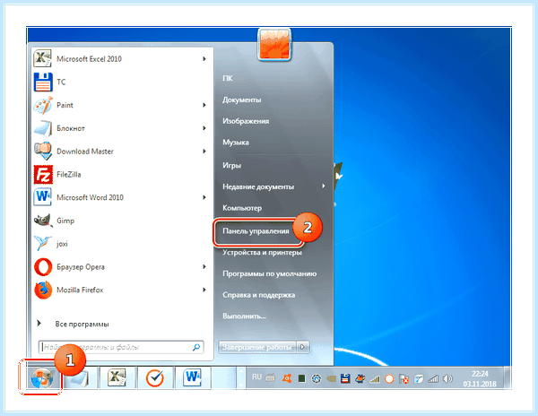The height and width of the screenshot is (416, 538).
Task: Expand Microsoft Word 2010 jump list arrow
Action: [204, 197]
